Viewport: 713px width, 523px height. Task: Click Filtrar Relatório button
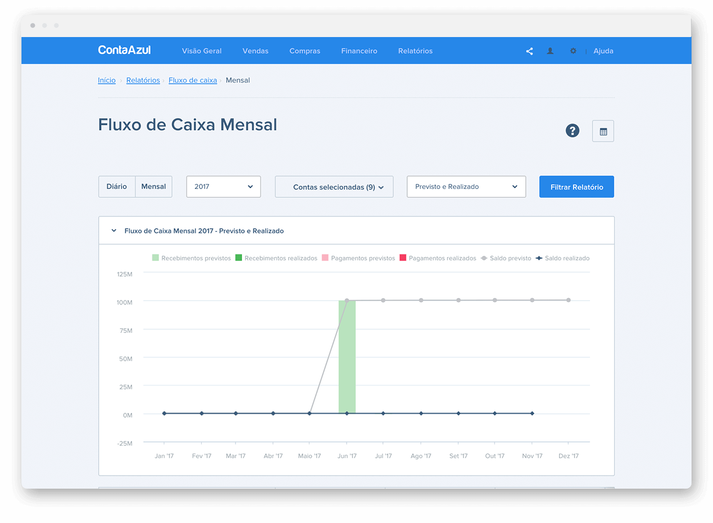click(x=577, y=187)
